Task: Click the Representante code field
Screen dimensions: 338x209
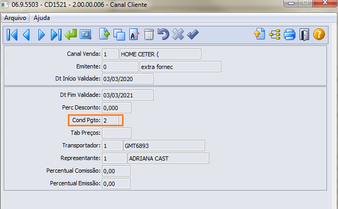Action: (114, 158)
